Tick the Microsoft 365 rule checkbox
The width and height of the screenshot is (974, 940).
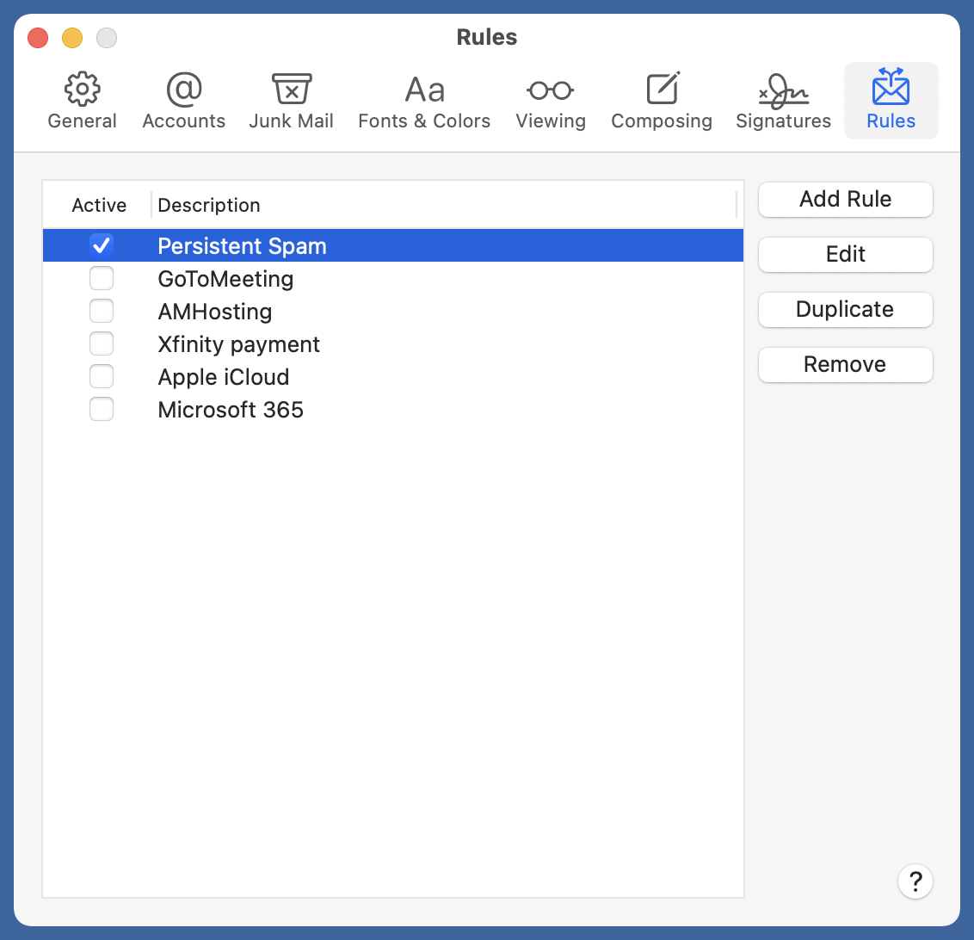[102, 410]
